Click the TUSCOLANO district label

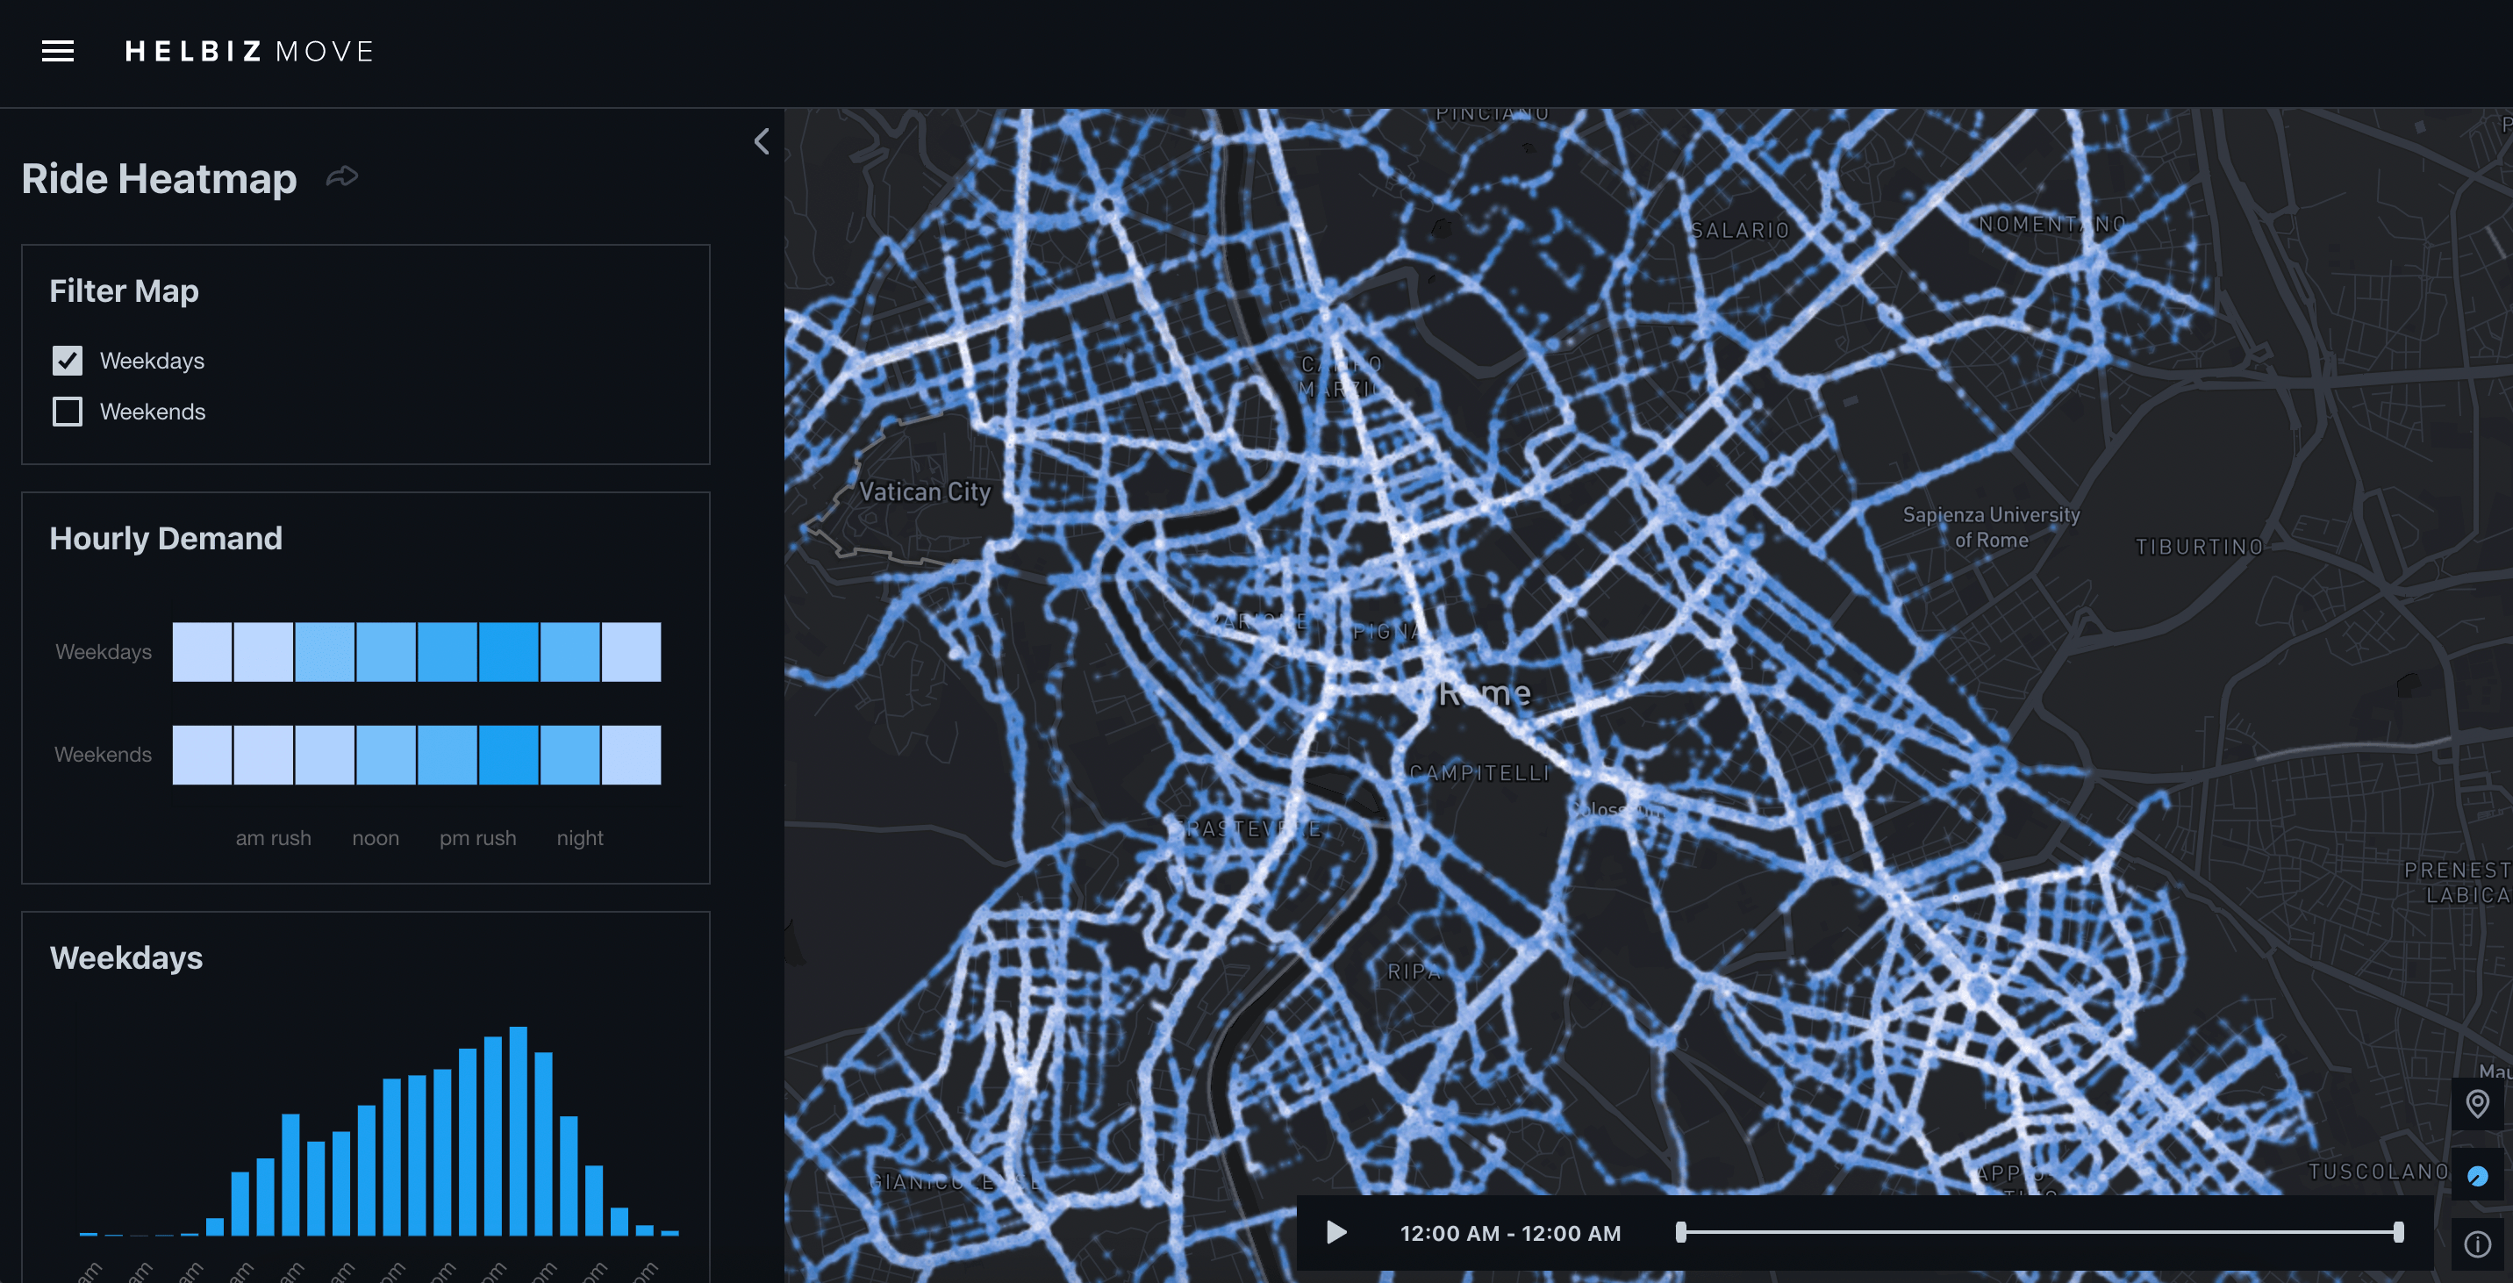2379,1171
